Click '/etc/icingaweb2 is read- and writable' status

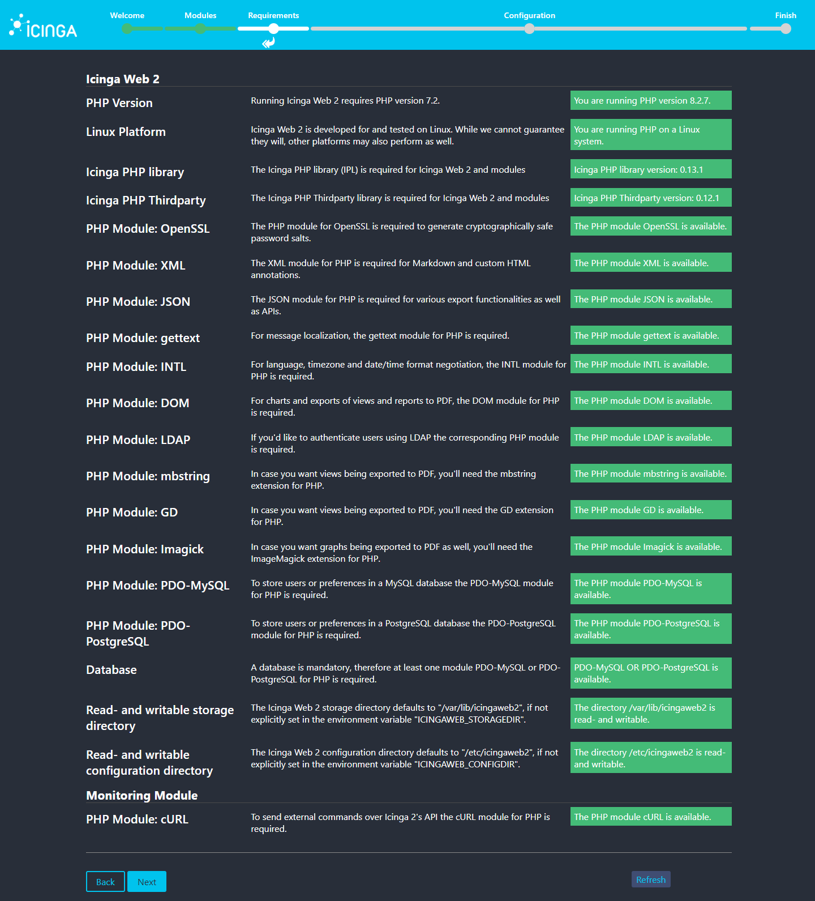click(x=651, y=757)
